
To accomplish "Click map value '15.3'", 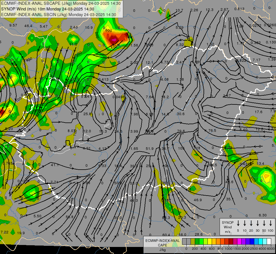I will (103, 131).
